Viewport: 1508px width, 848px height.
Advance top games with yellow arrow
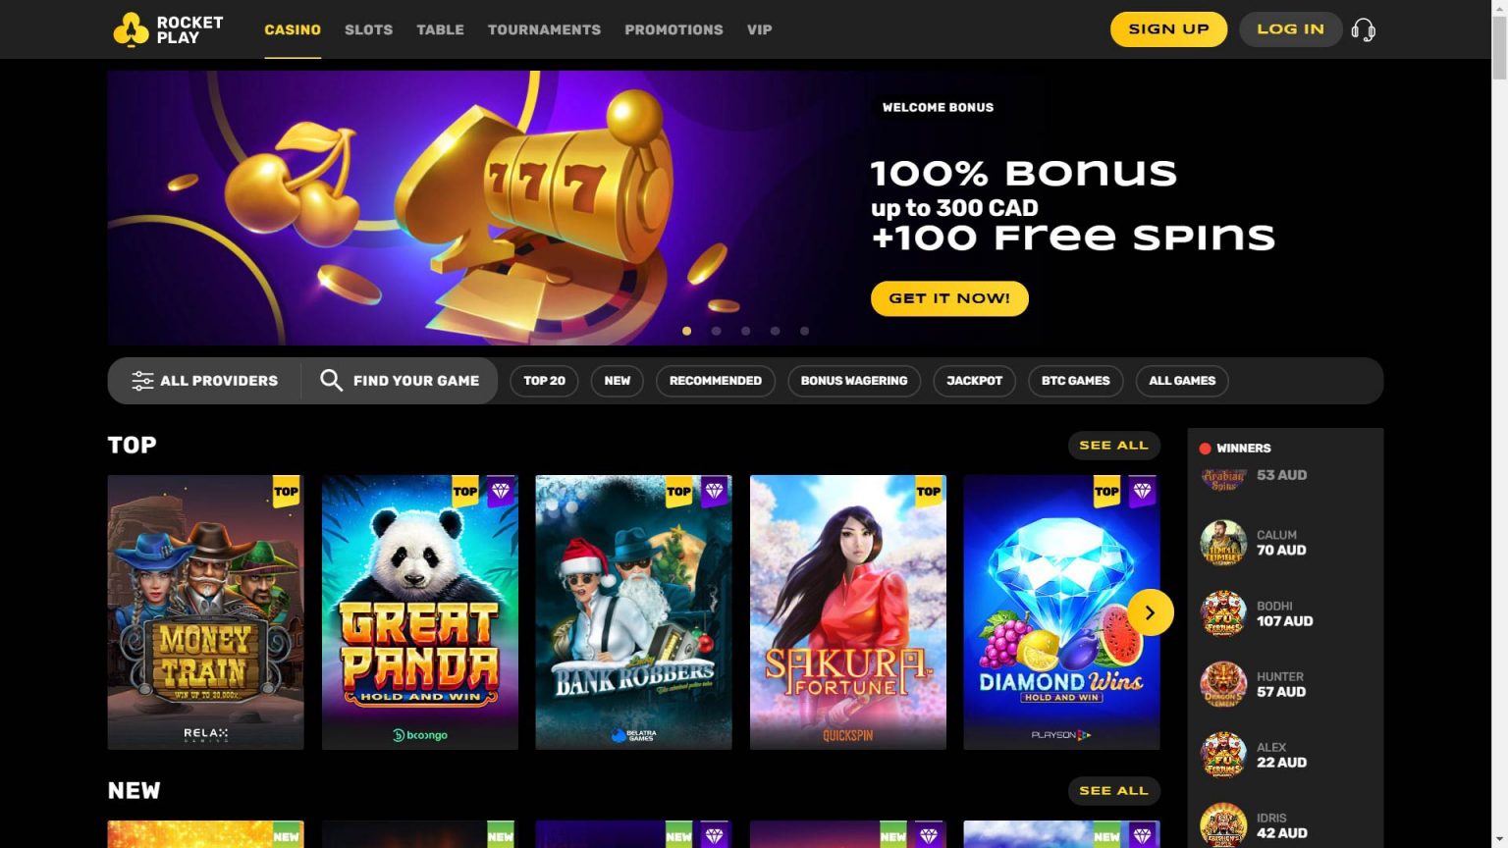click(x=1150, y=612)
